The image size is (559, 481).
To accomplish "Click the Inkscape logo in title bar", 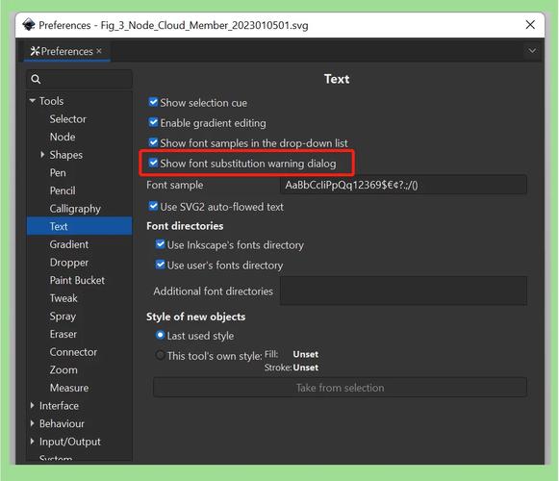I will click(x=29, y=25).
